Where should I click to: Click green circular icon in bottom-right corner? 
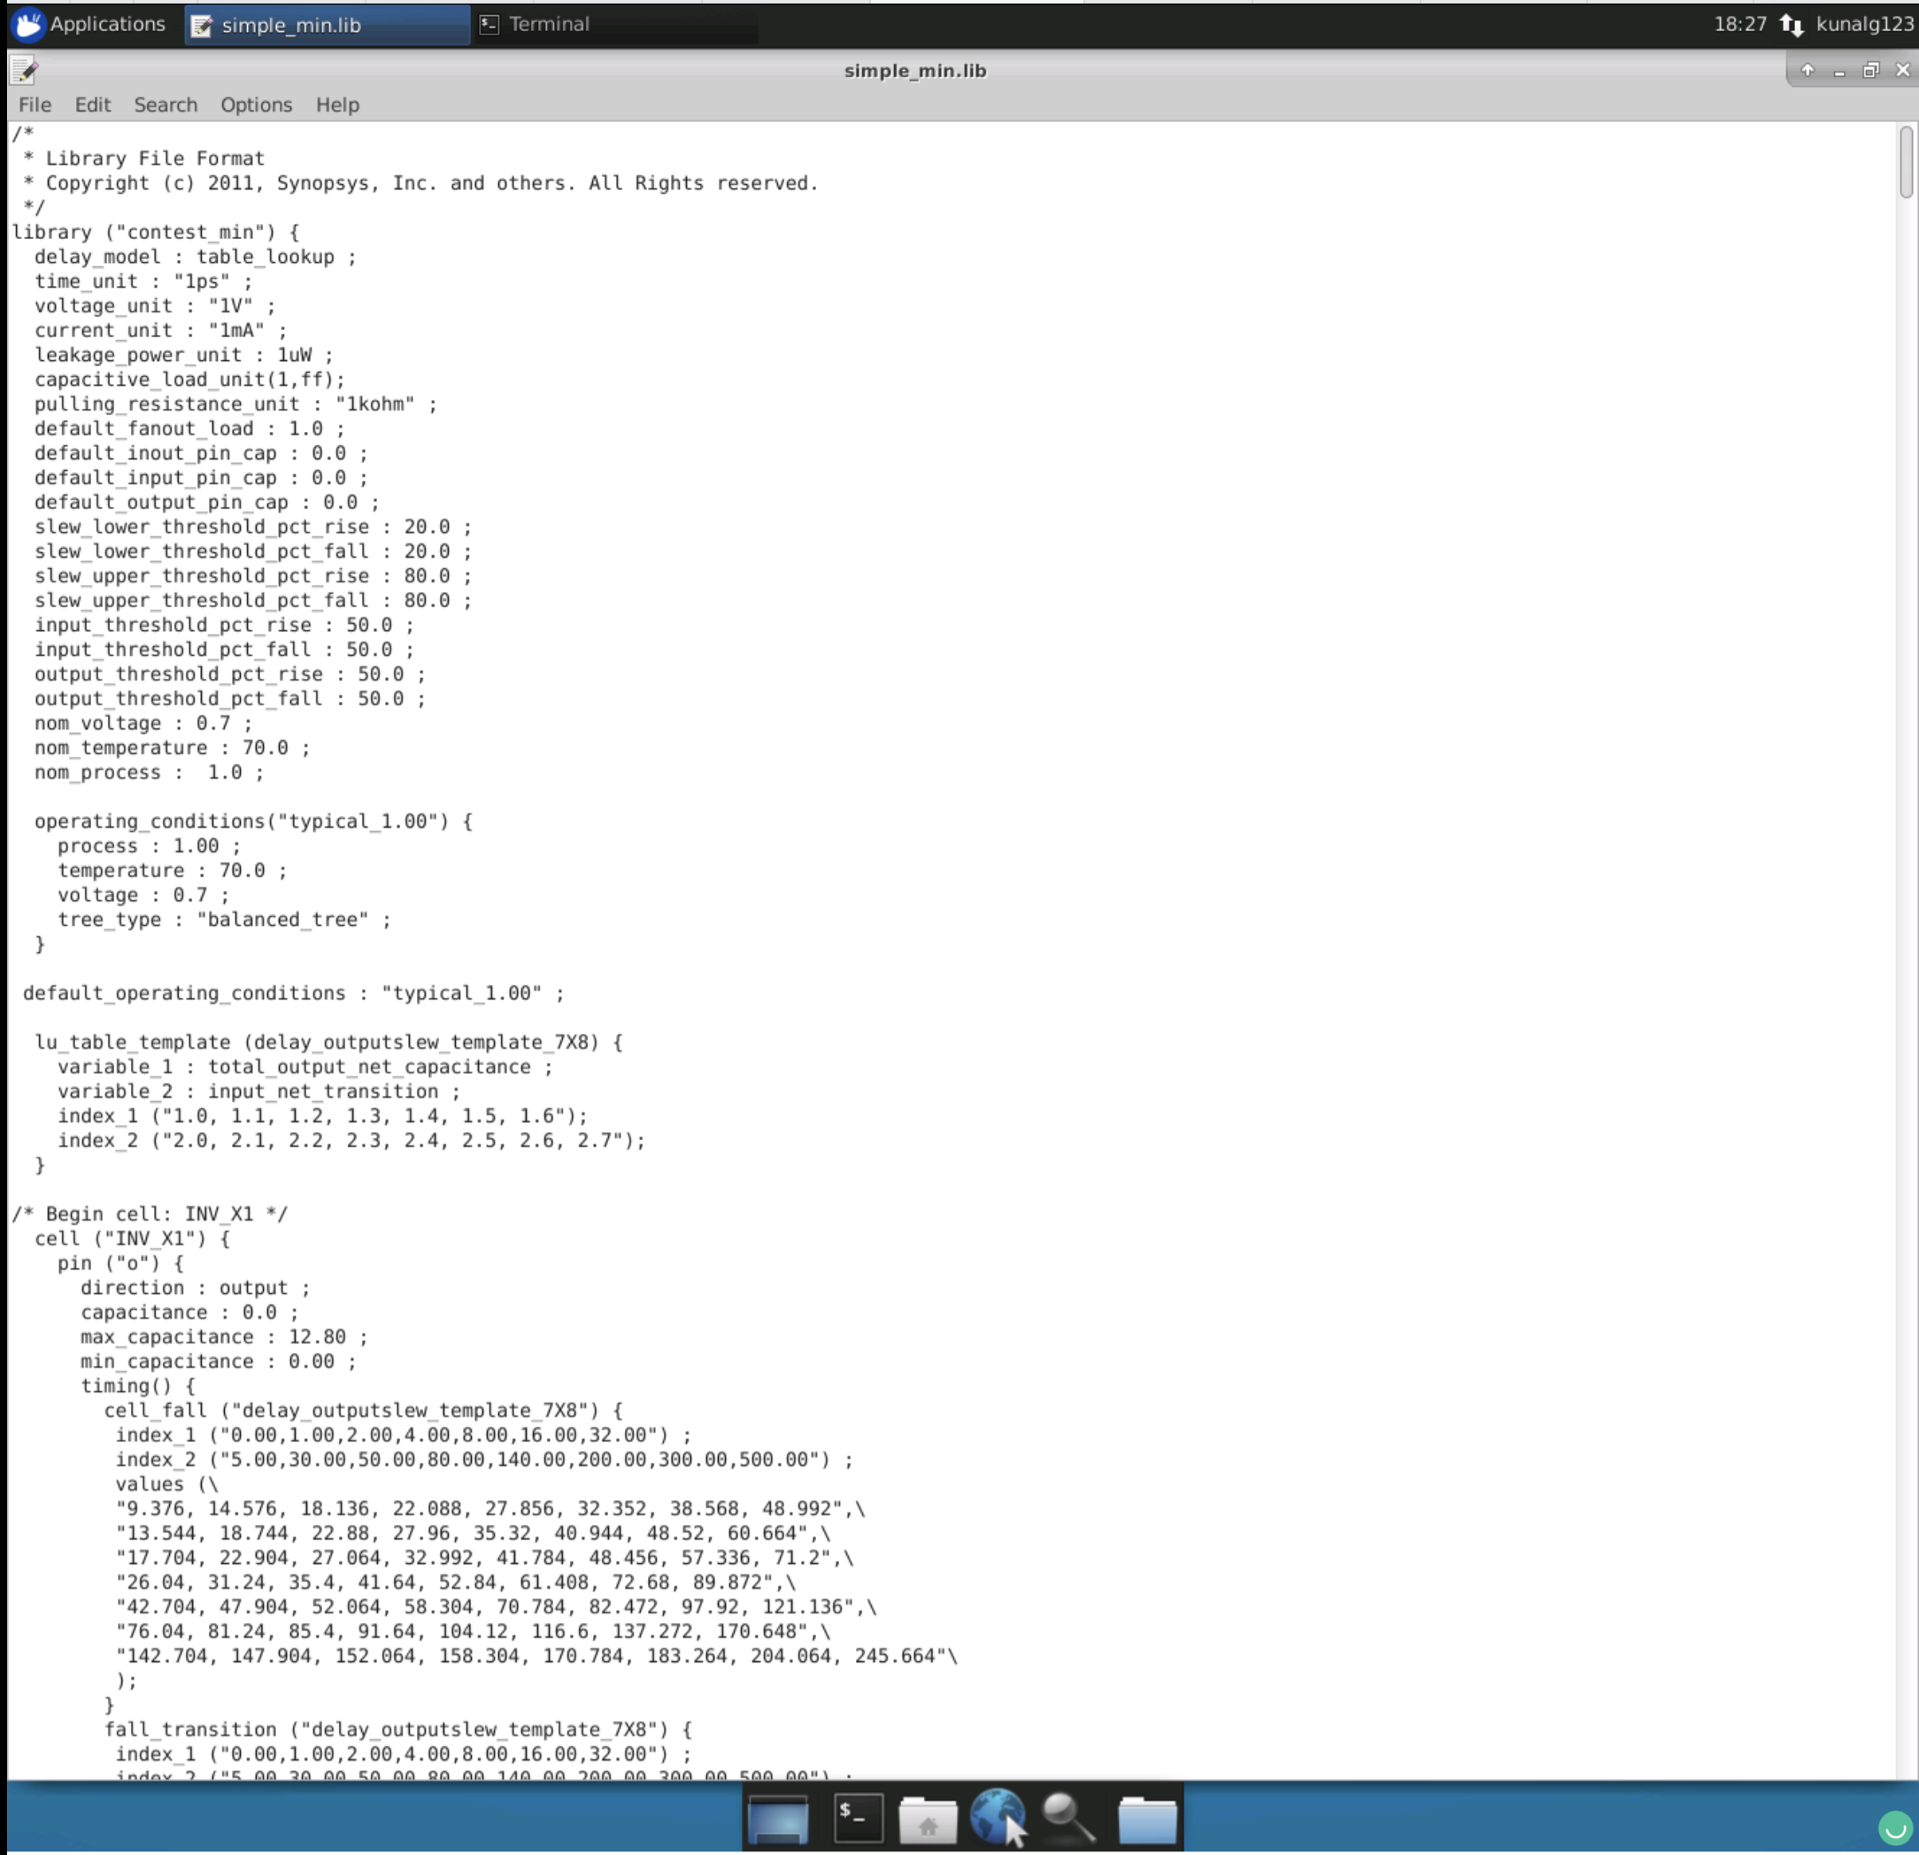click(1895, 1827)
